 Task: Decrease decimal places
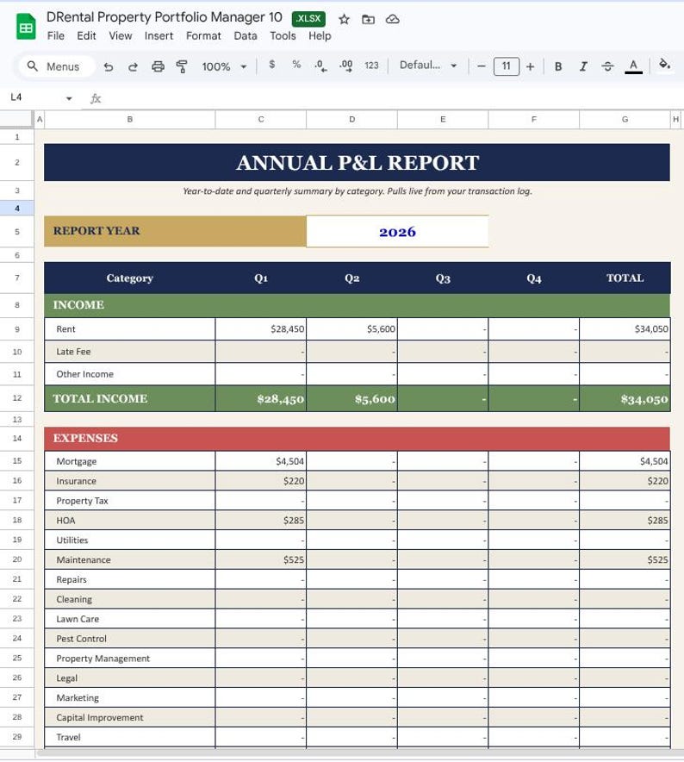[x=320, y=66]
